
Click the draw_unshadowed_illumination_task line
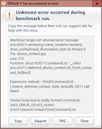(x=48, y=49)
